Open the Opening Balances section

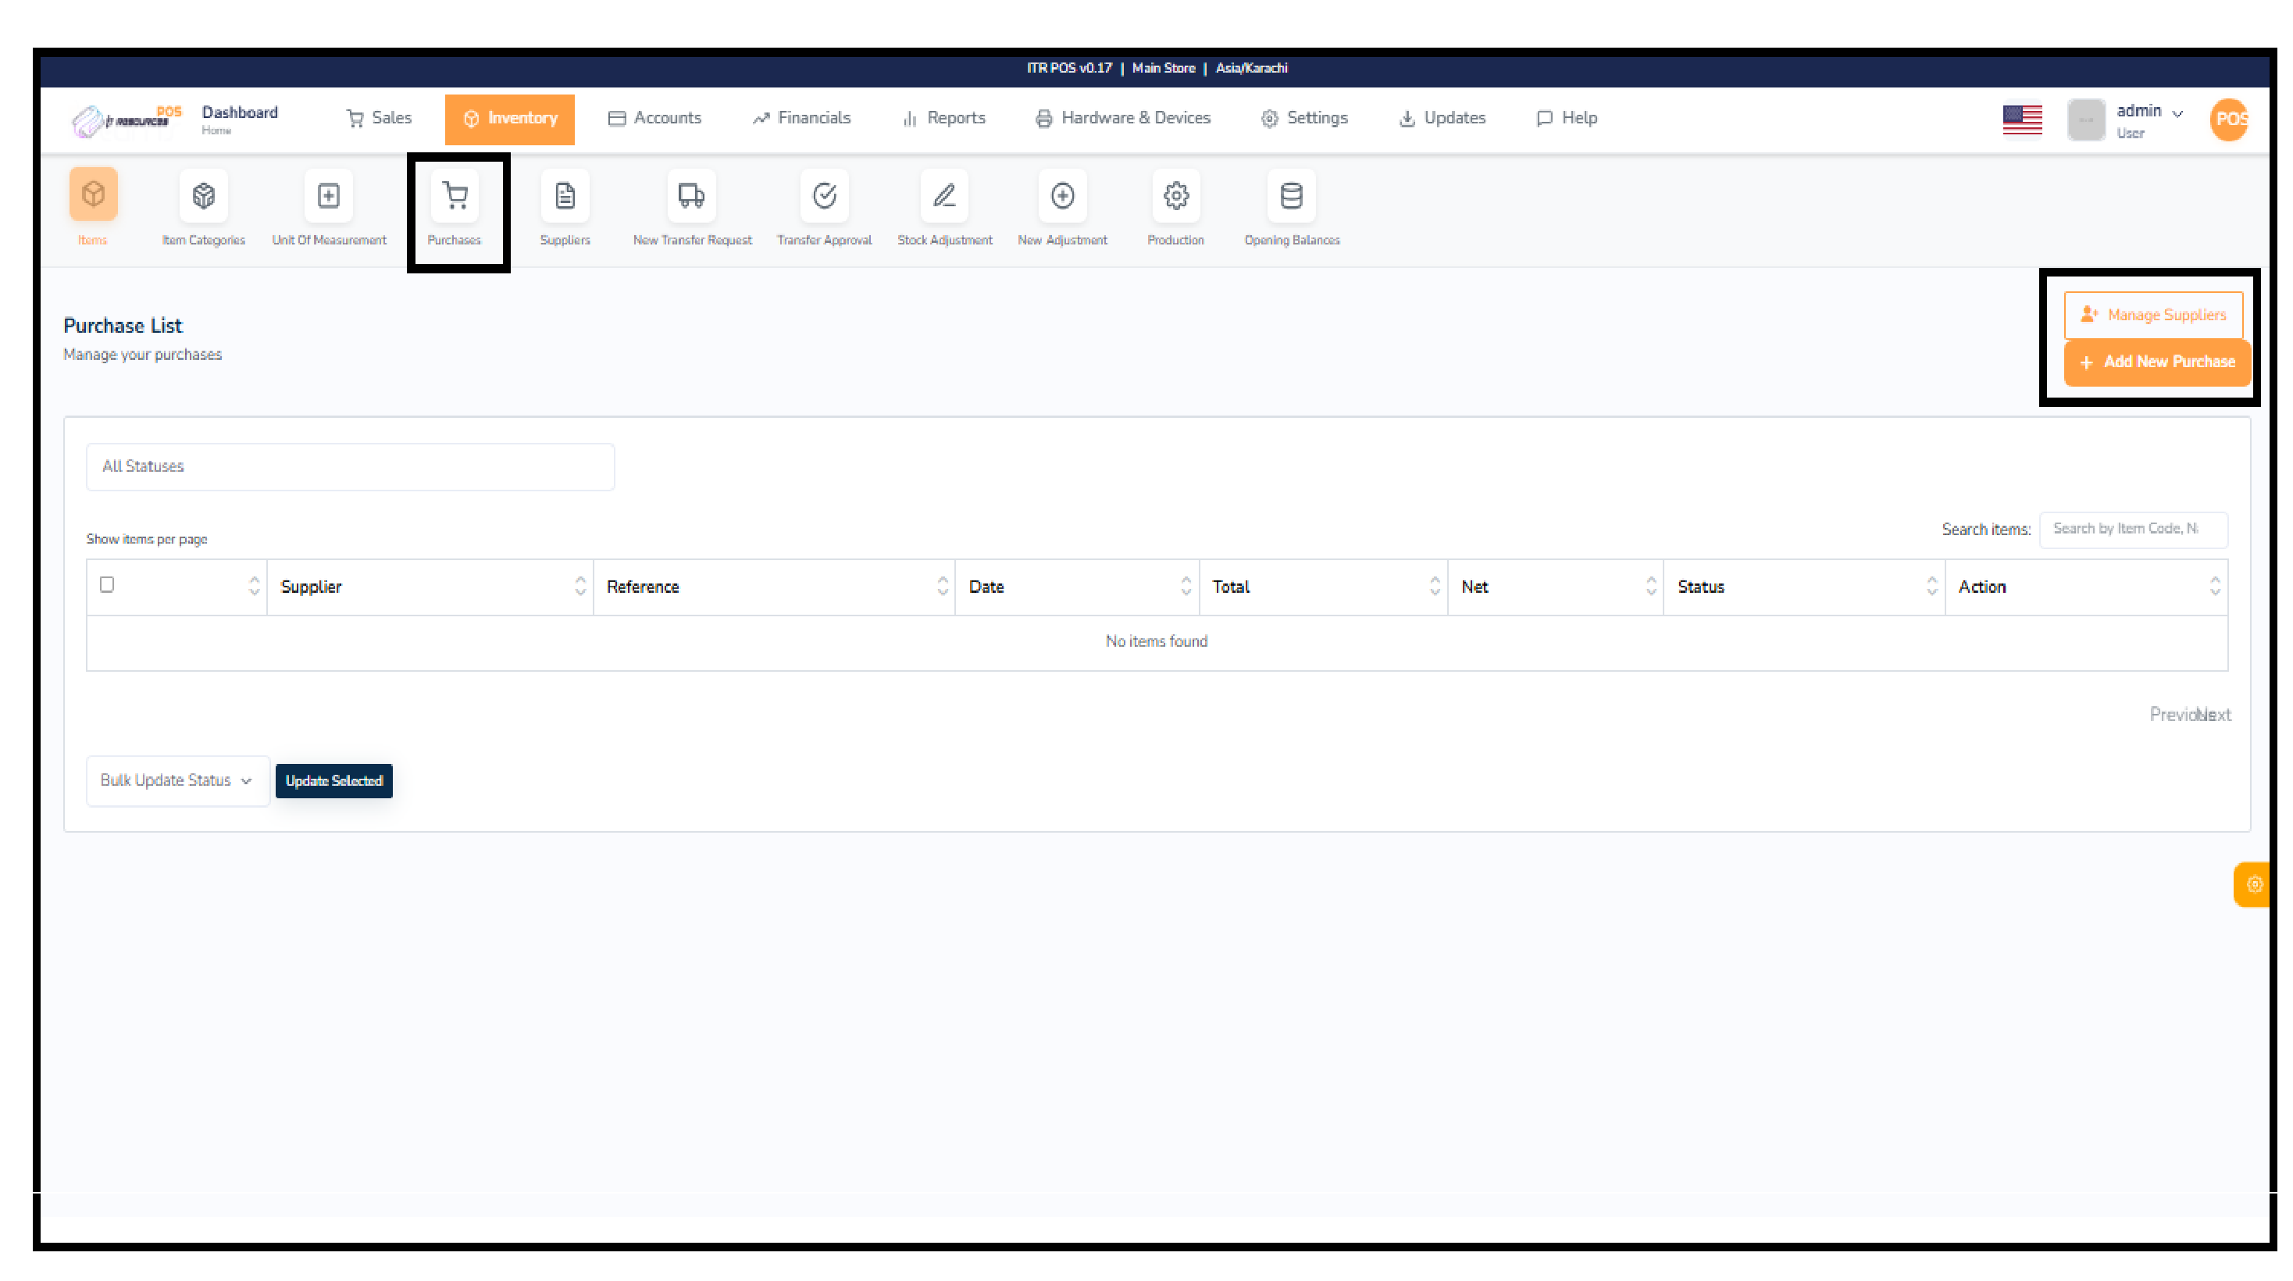click(x=1291, y=206)
